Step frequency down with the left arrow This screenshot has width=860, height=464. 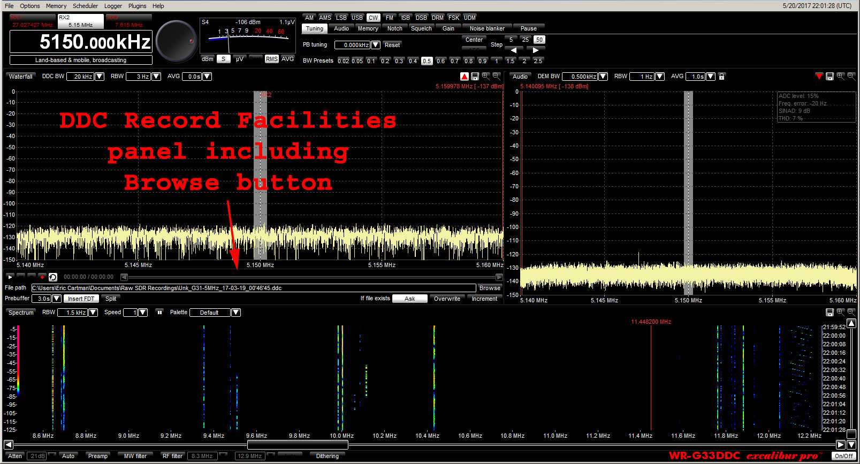tap(514, 50)
